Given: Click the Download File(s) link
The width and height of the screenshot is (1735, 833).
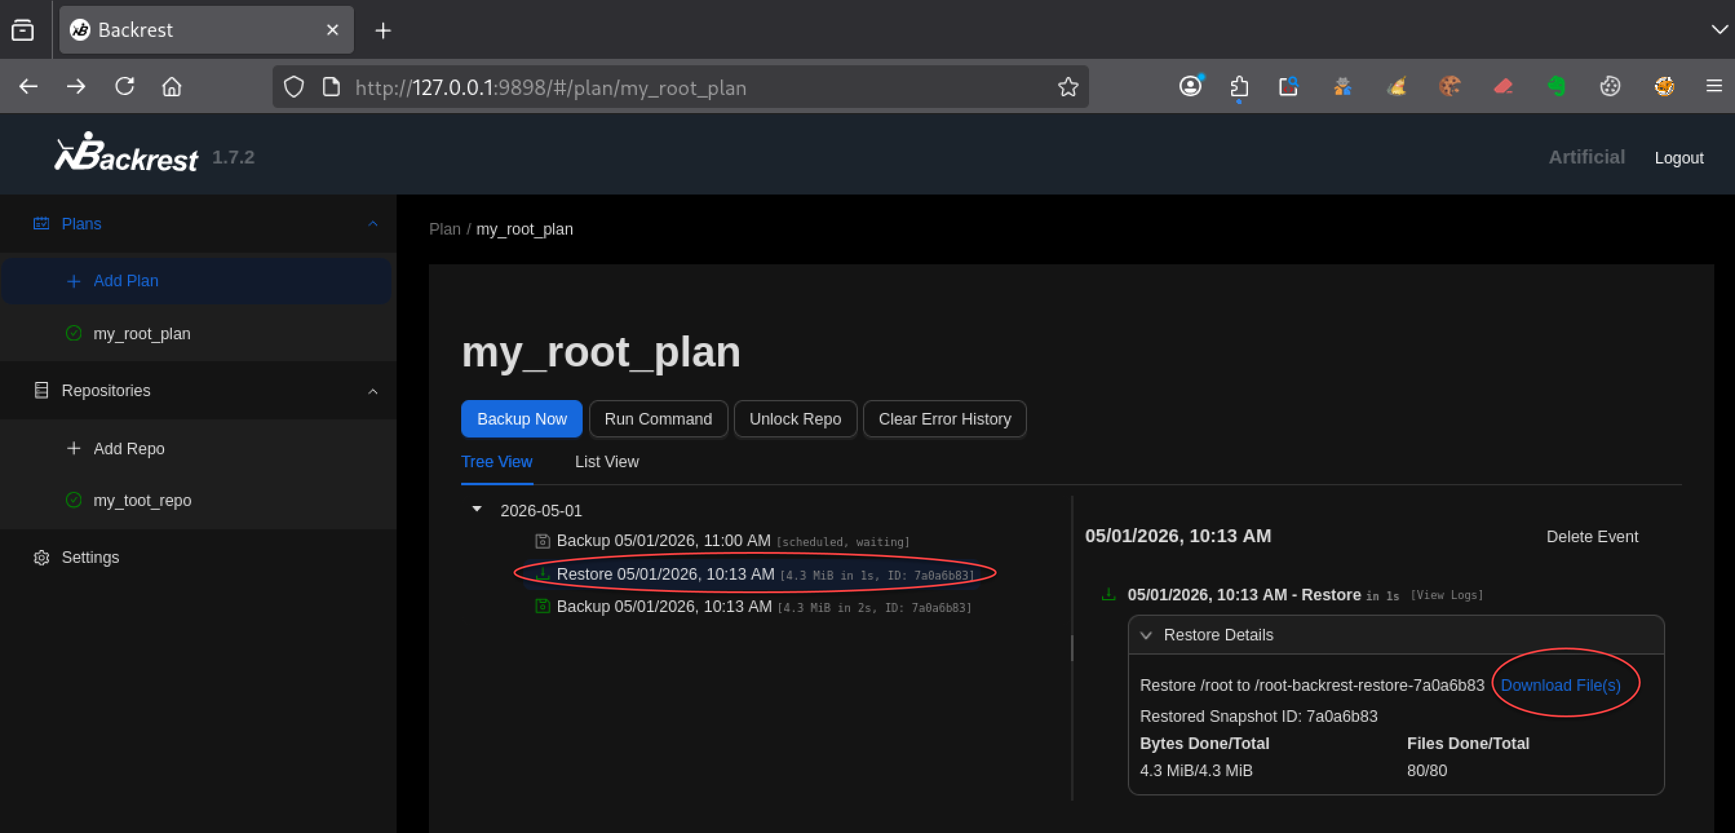Looking at the screenshot, I should click(1561, 685).
